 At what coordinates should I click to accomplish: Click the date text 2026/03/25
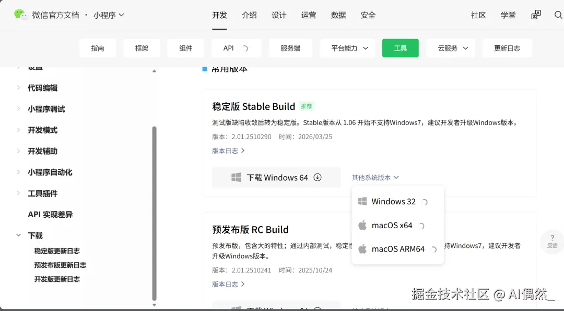(315, 136)
